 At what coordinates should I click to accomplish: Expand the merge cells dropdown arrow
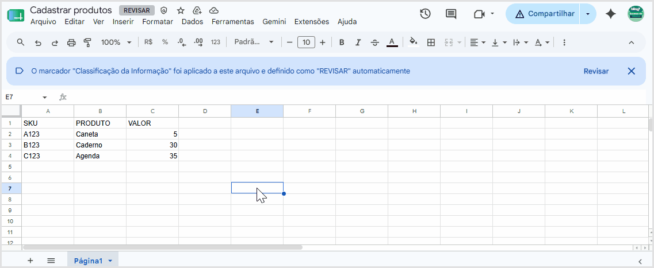pyautogui.click(x=459, y=42)
